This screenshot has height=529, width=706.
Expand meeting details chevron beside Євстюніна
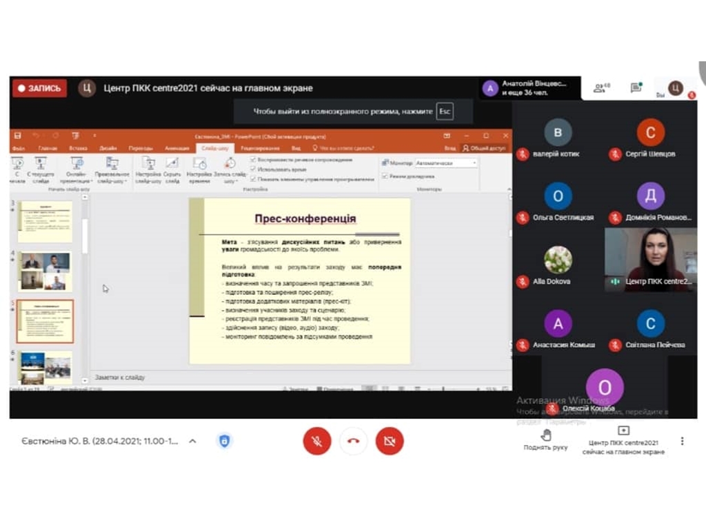(x=192, y=442)
